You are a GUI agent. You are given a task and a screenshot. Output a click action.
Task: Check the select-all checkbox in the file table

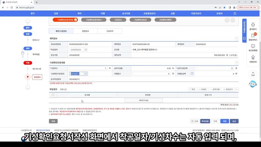[x=53, y=95]
